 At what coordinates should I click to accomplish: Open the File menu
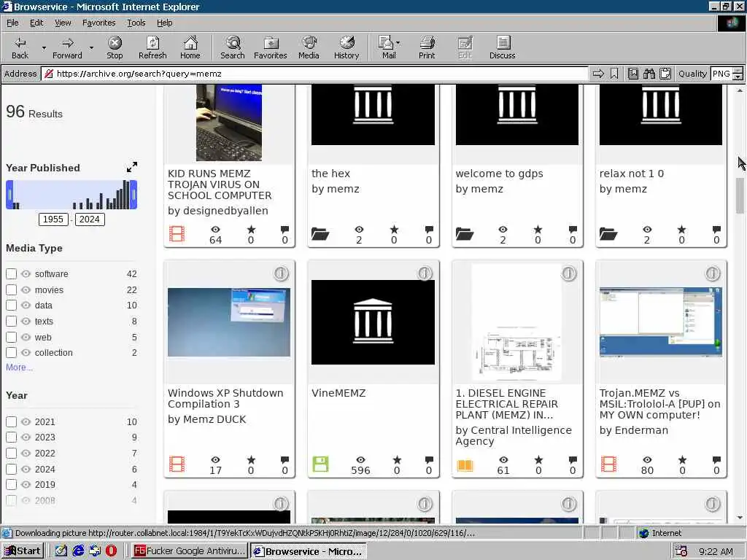pyautogui.click(x=12, y=23)
